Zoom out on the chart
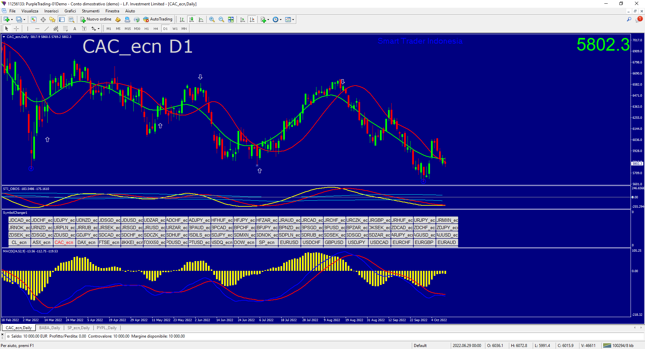This screenshot has width=645, height=349. pyautogui.click(x=221, y=19)
